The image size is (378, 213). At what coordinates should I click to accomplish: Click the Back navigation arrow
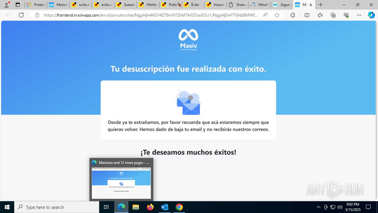tap(8, 15)
